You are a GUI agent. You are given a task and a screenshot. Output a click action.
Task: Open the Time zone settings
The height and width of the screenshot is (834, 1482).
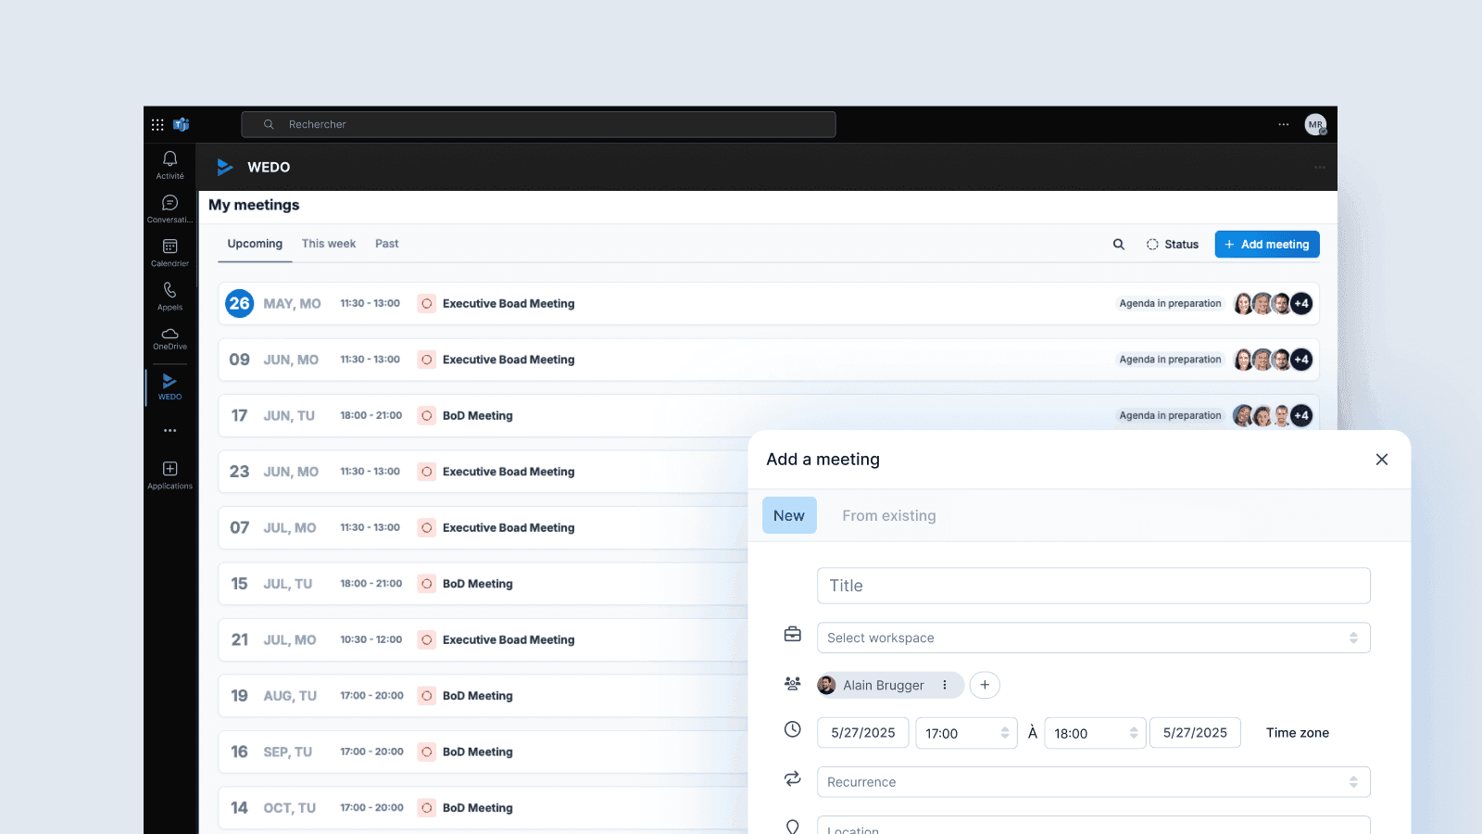[1297, 732]
